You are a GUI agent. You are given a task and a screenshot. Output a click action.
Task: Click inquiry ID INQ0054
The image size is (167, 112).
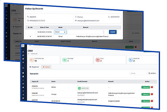(35, 86)
